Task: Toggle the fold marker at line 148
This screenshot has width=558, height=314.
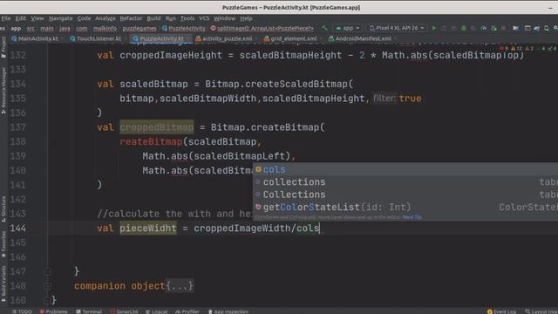Action: point(48,286)
